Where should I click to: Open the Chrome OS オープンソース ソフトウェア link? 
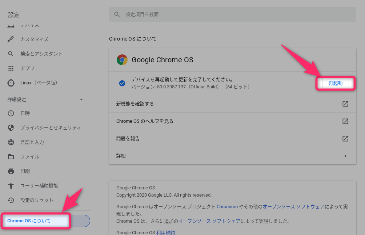pyautogui.click(x=209, y=221)
